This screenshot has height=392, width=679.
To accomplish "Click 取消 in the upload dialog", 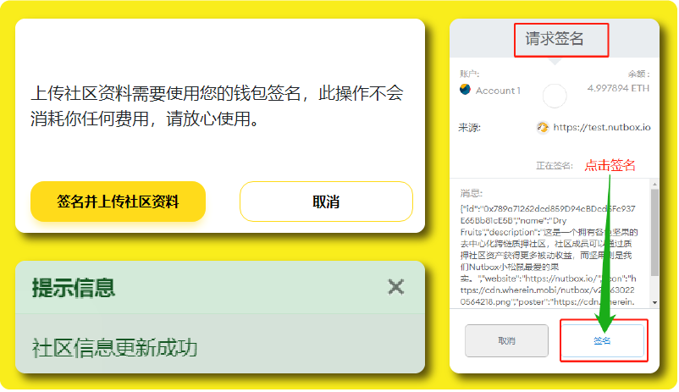I will point(326,202).
